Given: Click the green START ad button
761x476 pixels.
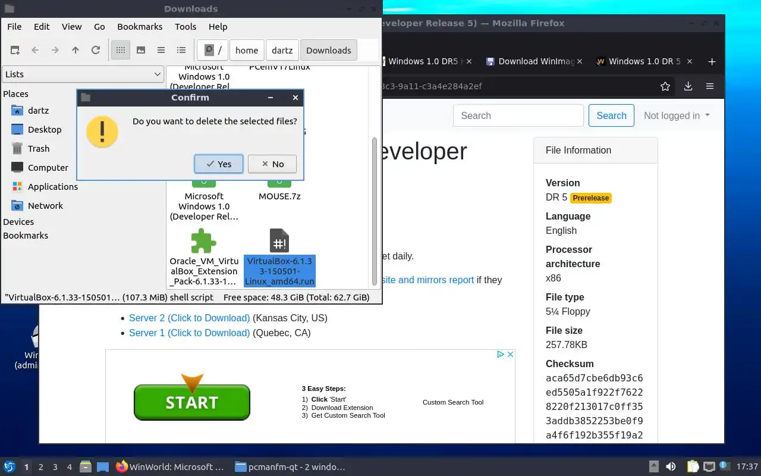Looking at the screenshot, I should [x=192, y=402].
